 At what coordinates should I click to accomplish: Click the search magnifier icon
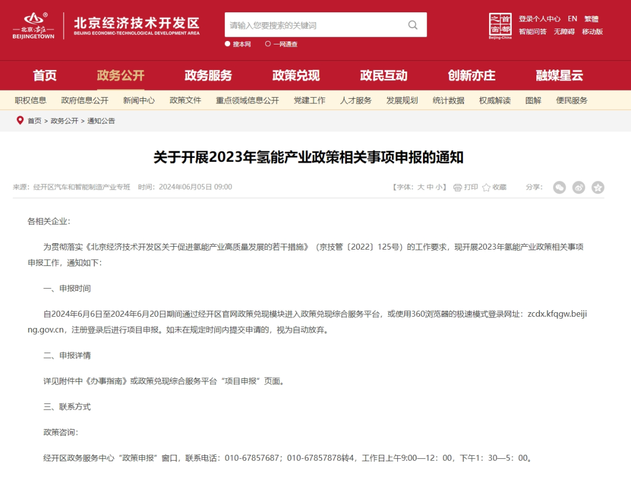[x=413, y=25]
